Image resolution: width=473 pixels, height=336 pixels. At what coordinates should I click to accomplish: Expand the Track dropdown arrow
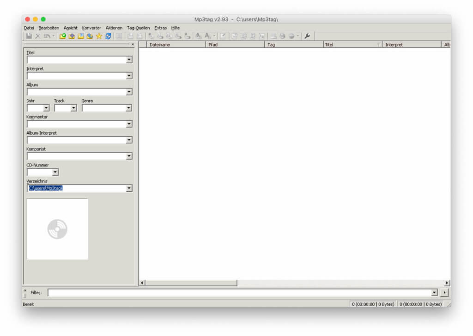73,108
